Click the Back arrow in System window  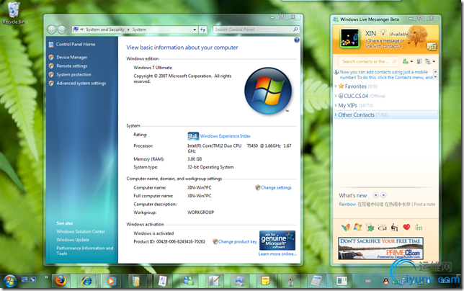point(51,30)
